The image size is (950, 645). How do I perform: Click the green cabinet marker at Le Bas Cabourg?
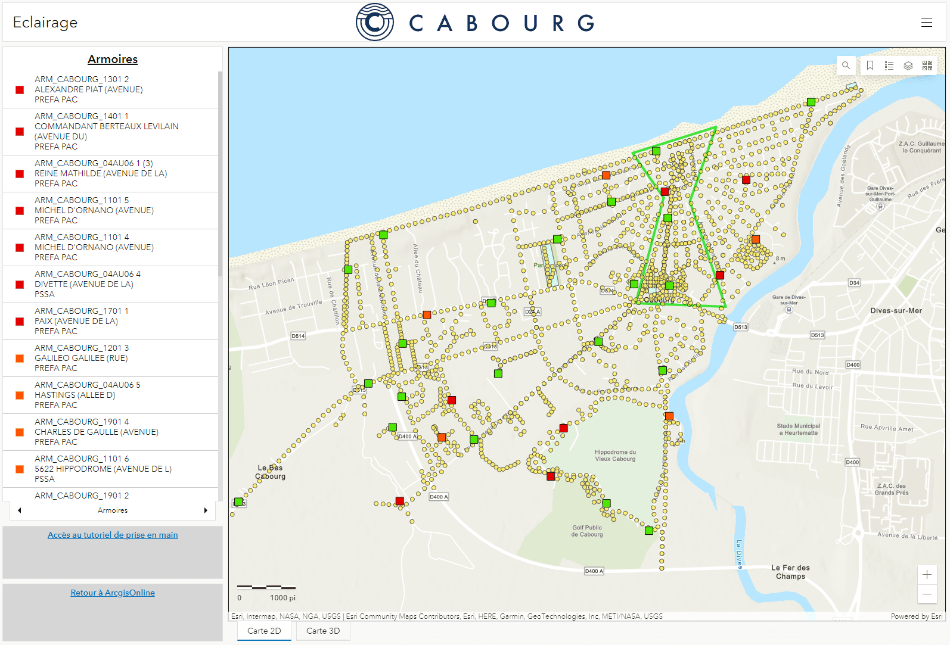point(238,502)
